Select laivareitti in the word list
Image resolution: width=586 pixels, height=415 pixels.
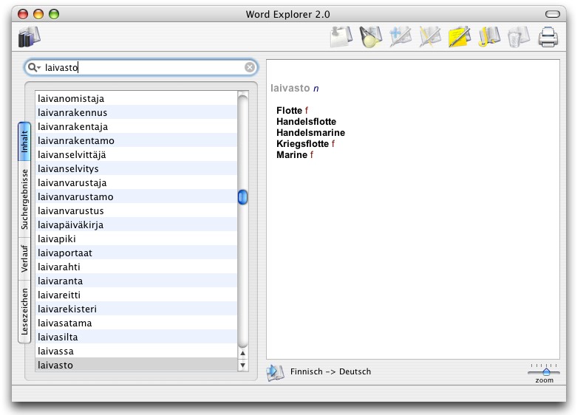click(137, 295)
